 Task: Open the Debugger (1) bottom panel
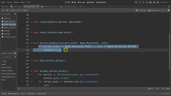pyautogui.click(x=14, y=94)
